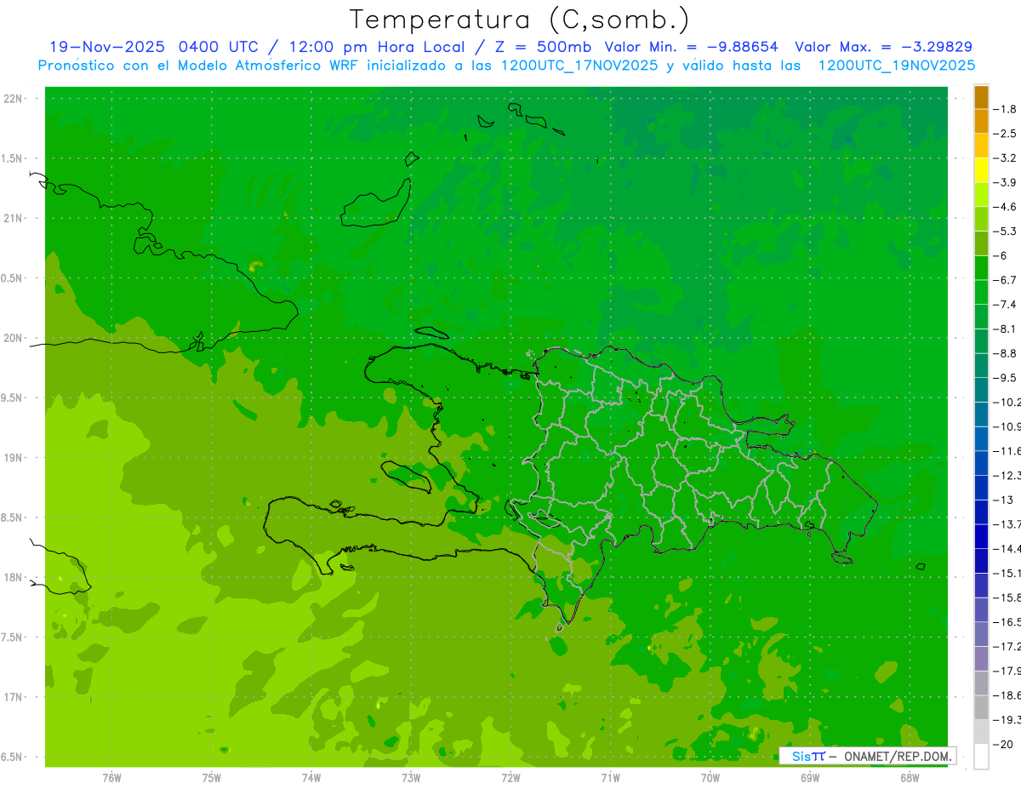
Task: Pick lime swatch between -3.9 and -4.6
Action: 981,194
